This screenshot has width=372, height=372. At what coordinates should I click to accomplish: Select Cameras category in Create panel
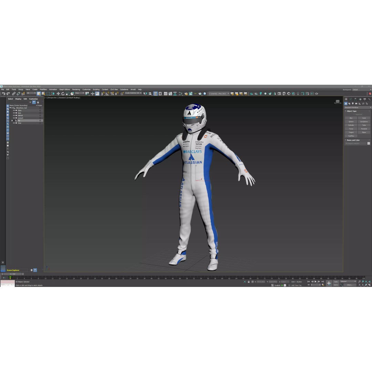[x=356, y=103]
